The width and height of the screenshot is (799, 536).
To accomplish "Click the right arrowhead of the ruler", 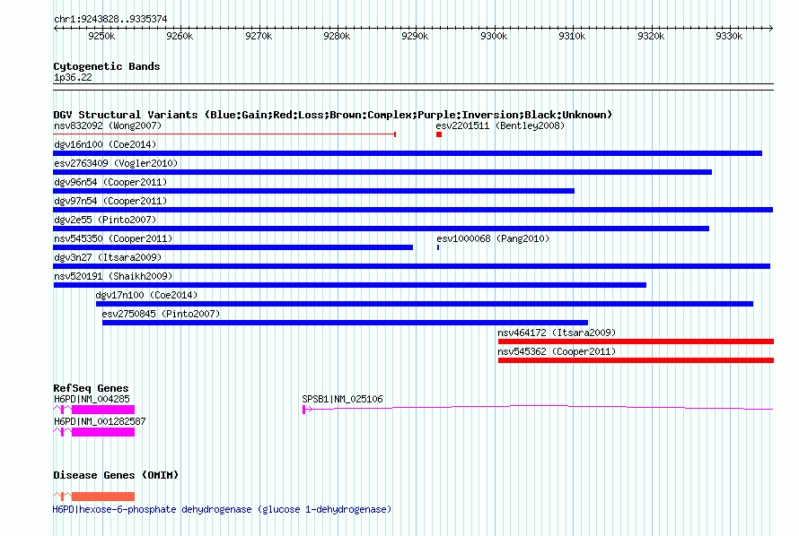I will click(771, 28).
